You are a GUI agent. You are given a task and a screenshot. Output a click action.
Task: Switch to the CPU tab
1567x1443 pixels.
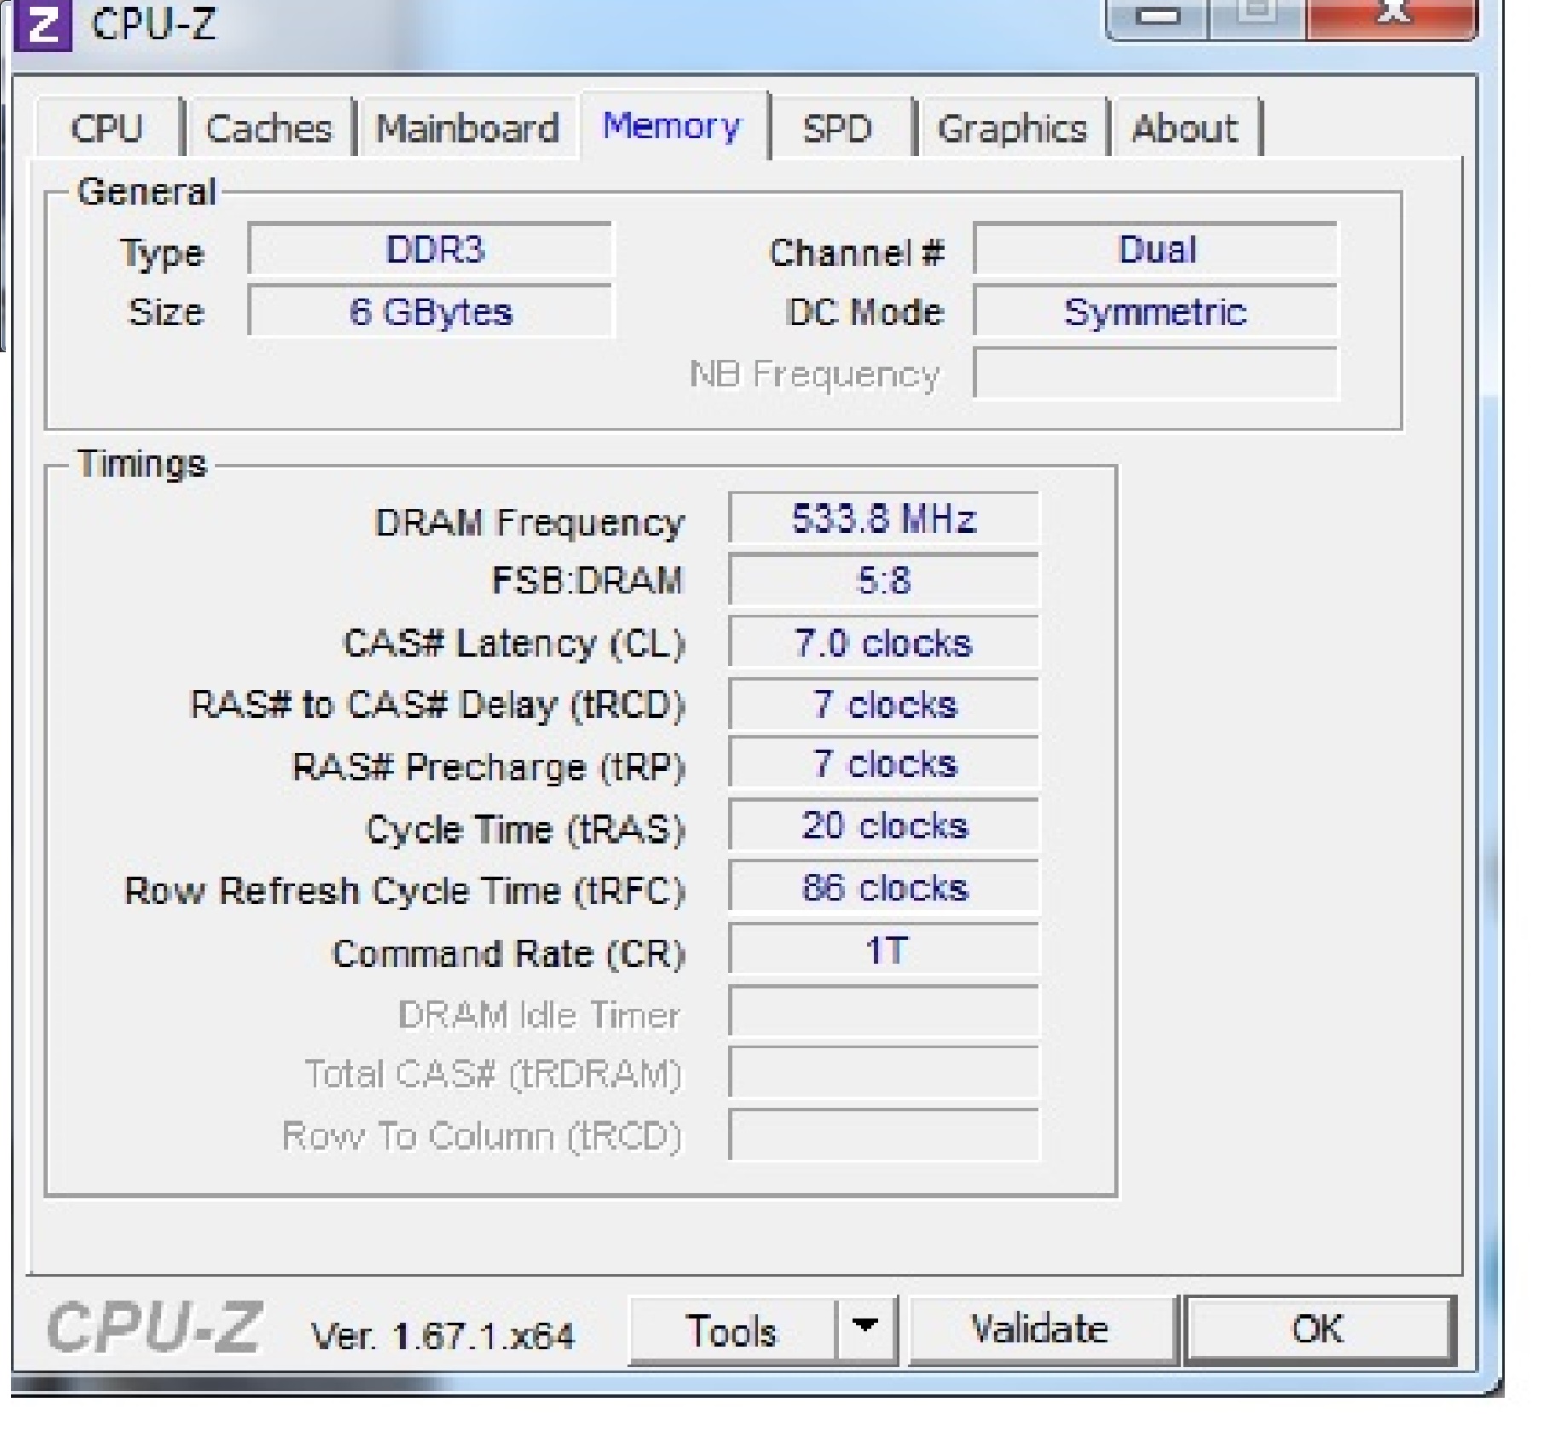click(107, 129)
